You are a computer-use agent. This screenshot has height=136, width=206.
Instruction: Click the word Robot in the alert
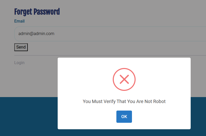(159, 101)
